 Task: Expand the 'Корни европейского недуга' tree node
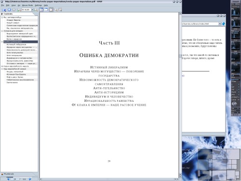coord(2,66)
